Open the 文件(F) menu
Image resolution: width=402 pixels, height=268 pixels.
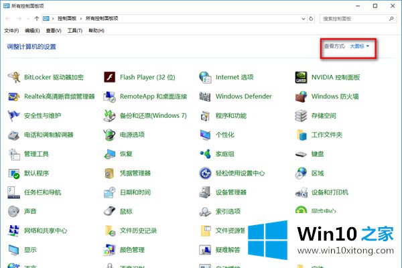tap(11, 31)
